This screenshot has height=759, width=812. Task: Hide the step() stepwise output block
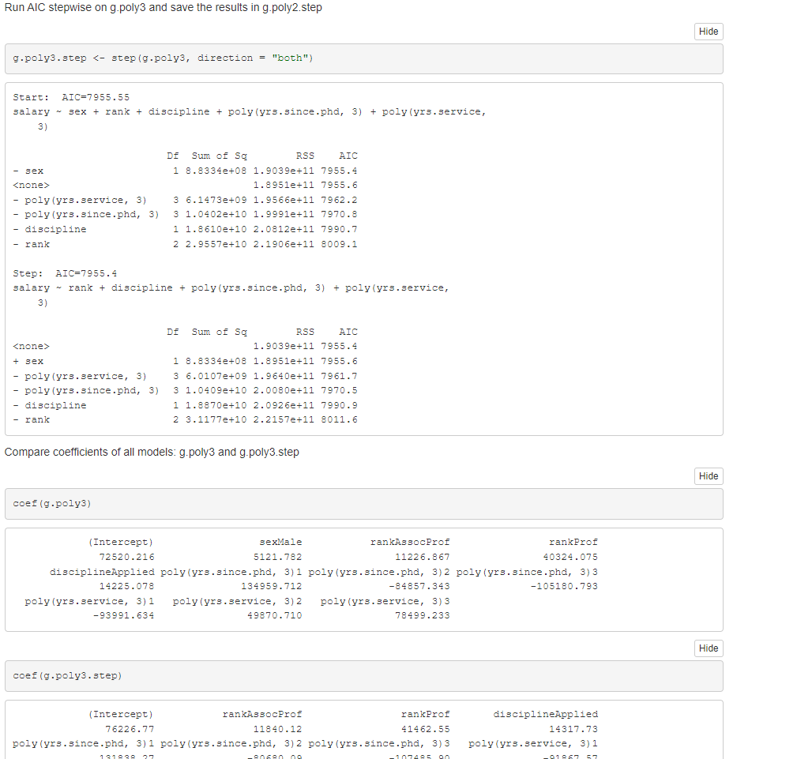[708, 32]
